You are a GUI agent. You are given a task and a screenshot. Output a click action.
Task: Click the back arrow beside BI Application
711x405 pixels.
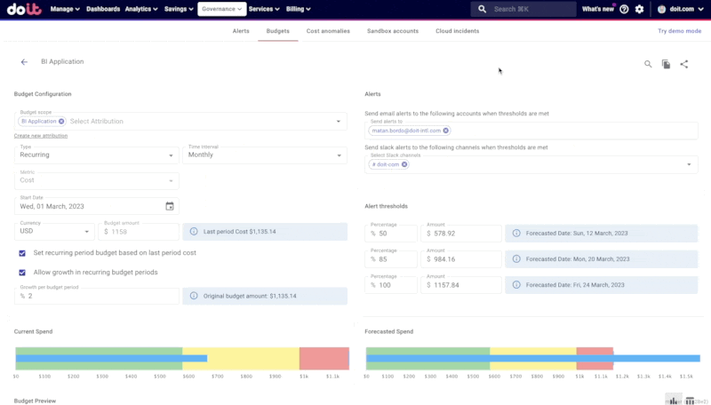click(24, 62)
